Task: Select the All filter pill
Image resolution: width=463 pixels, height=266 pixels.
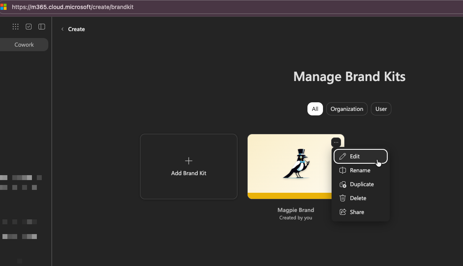Action: tap(315, 109)
